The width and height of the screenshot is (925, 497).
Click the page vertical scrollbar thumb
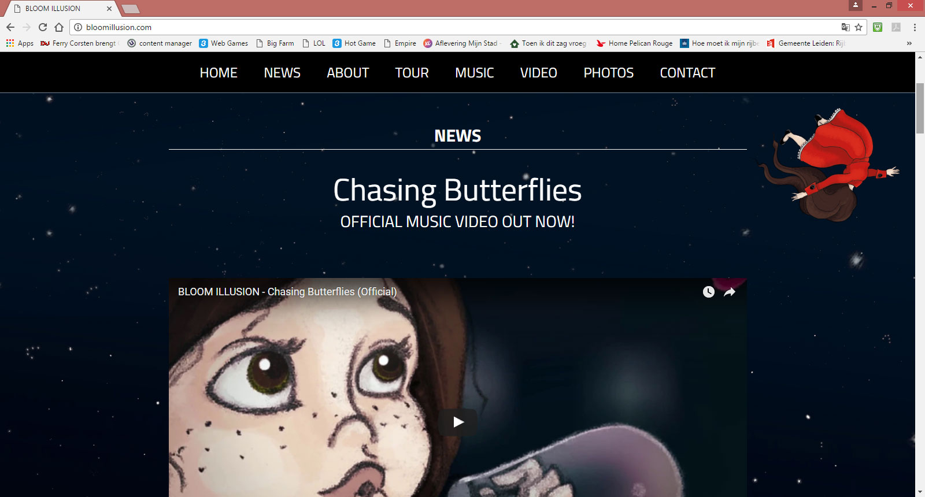[x=920, y=109]
